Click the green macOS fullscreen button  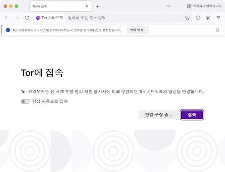point(16,6)
